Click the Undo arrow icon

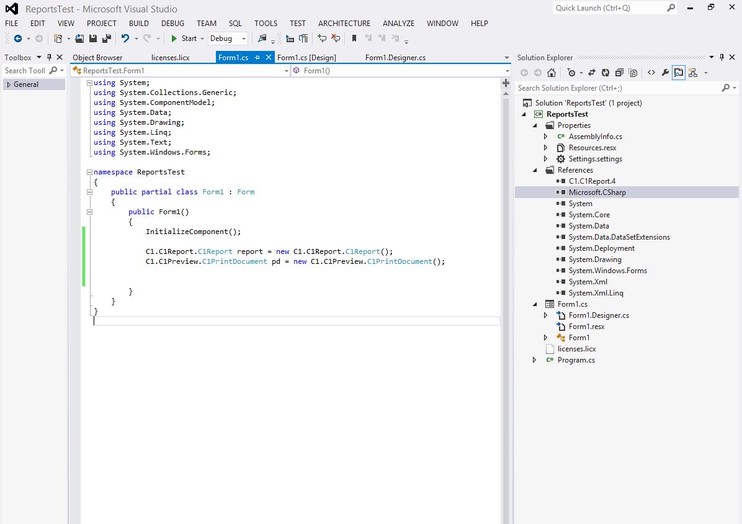click(x=125, y=38)
